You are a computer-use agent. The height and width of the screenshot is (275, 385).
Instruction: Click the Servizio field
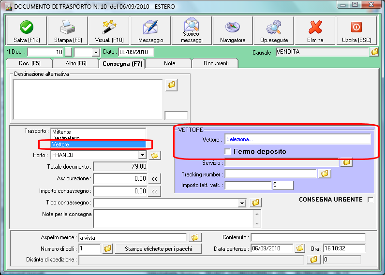pyautogui.click(x=282, y=163)
